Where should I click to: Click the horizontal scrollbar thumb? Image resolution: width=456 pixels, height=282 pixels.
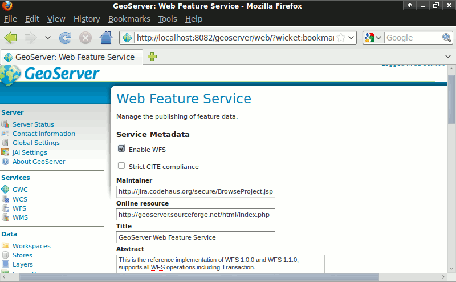click(x=199, y=277)
